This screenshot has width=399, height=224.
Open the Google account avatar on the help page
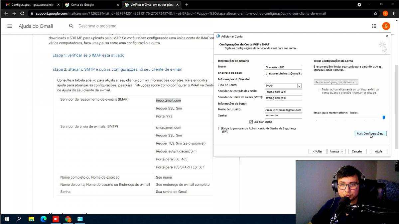click(386, 26)
